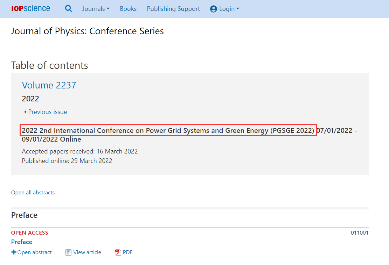
Task: Click the IOPscience logo
Action: (x=30, y=8)
